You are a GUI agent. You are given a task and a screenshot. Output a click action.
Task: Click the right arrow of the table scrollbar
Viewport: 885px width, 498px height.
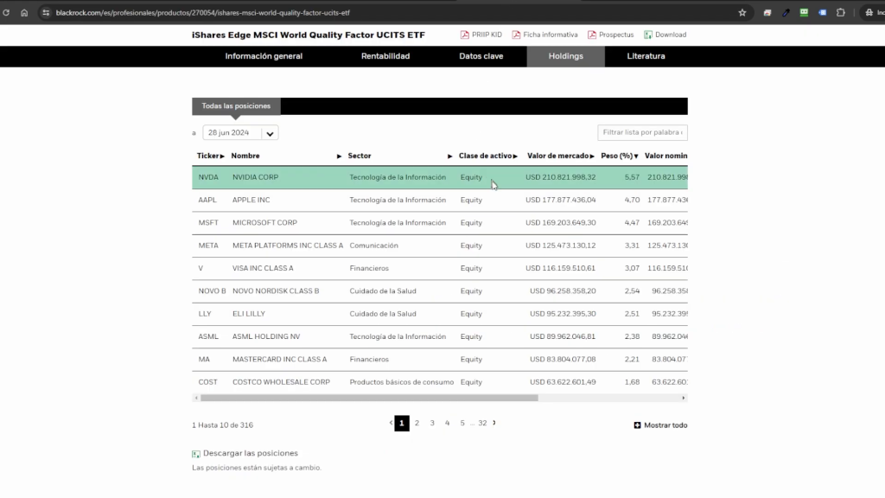coord(684,398)
